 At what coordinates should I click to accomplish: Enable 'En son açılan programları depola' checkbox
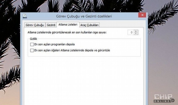[x=32, y=44]
